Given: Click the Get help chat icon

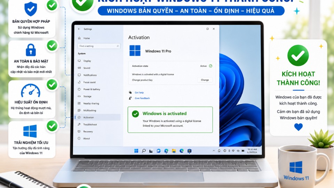Looking at the screenshot, I should coord(130,92).
